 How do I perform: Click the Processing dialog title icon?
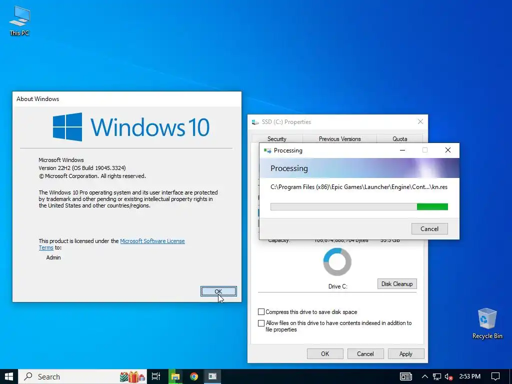click(267, 150)
